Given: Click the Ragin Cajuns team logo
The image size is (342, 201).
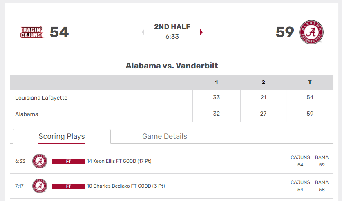Looking at the screenshot, I should coord(32,32).
